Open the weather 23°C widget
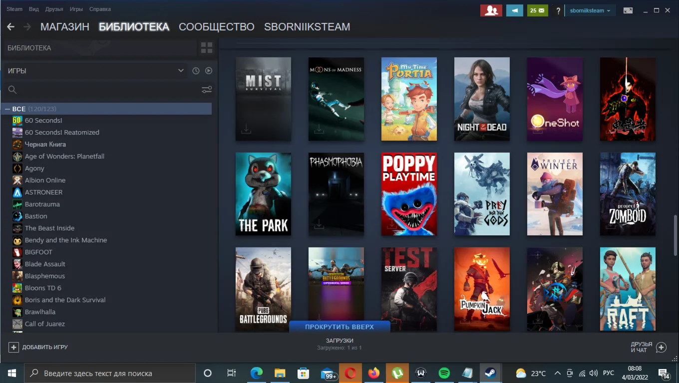This screenshot has width=679, height=383. coord(531,373)
